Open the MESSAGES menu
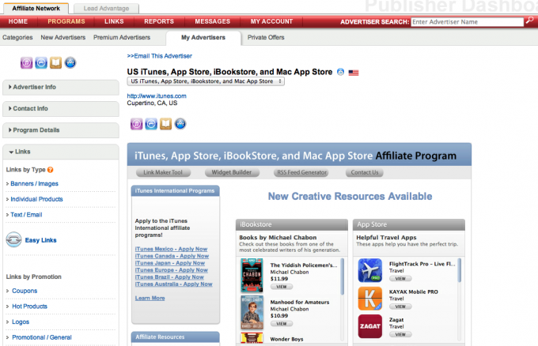Screen dimensions: 538x346 click(212, 21)
